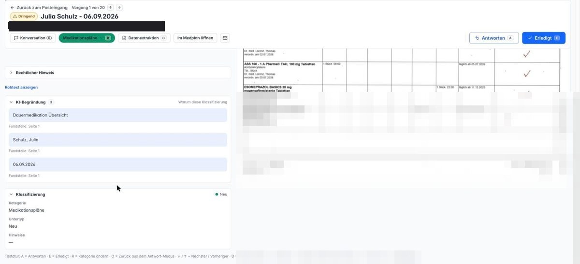
Task: Open Medikationspläne category dropdown
Action: tap(87, 38)
